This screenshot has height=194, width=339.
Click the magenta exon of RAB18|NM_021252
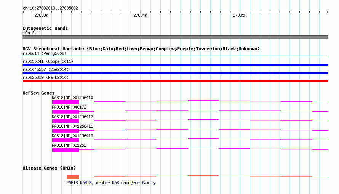click(x=66, y=150)
